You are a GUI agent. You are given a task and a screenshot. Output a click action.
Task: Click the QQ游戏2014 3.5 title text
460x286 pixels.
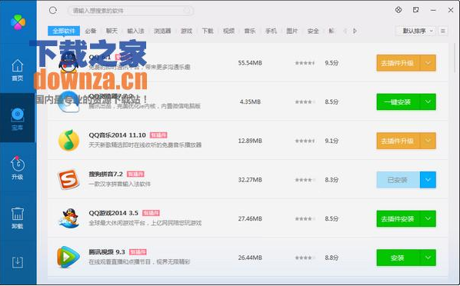[113, 213]
